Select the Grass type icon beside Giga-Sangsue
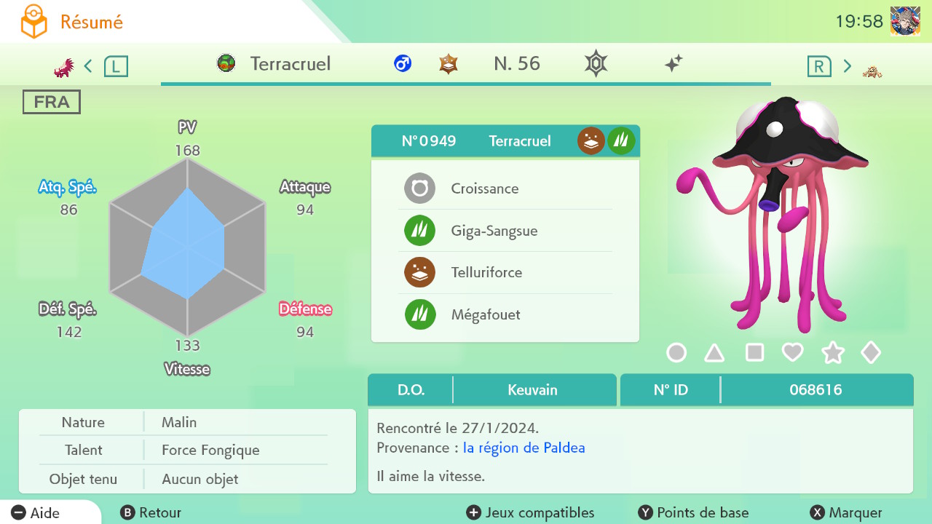 coord(420,231)
